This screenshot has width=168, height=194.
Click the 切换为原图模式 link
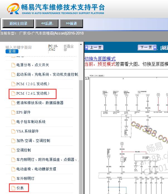pyautogui.click(x=100, y=58)
